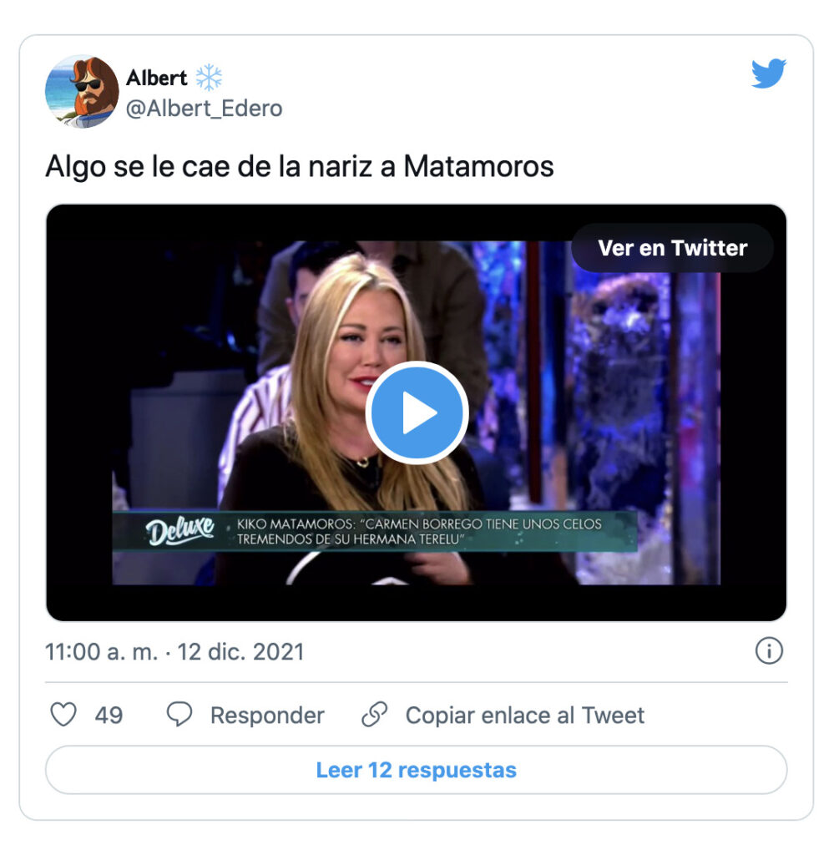Open Leer 12 respuestas
This screenshot has width=839, height=855.
tap(417, 770)
